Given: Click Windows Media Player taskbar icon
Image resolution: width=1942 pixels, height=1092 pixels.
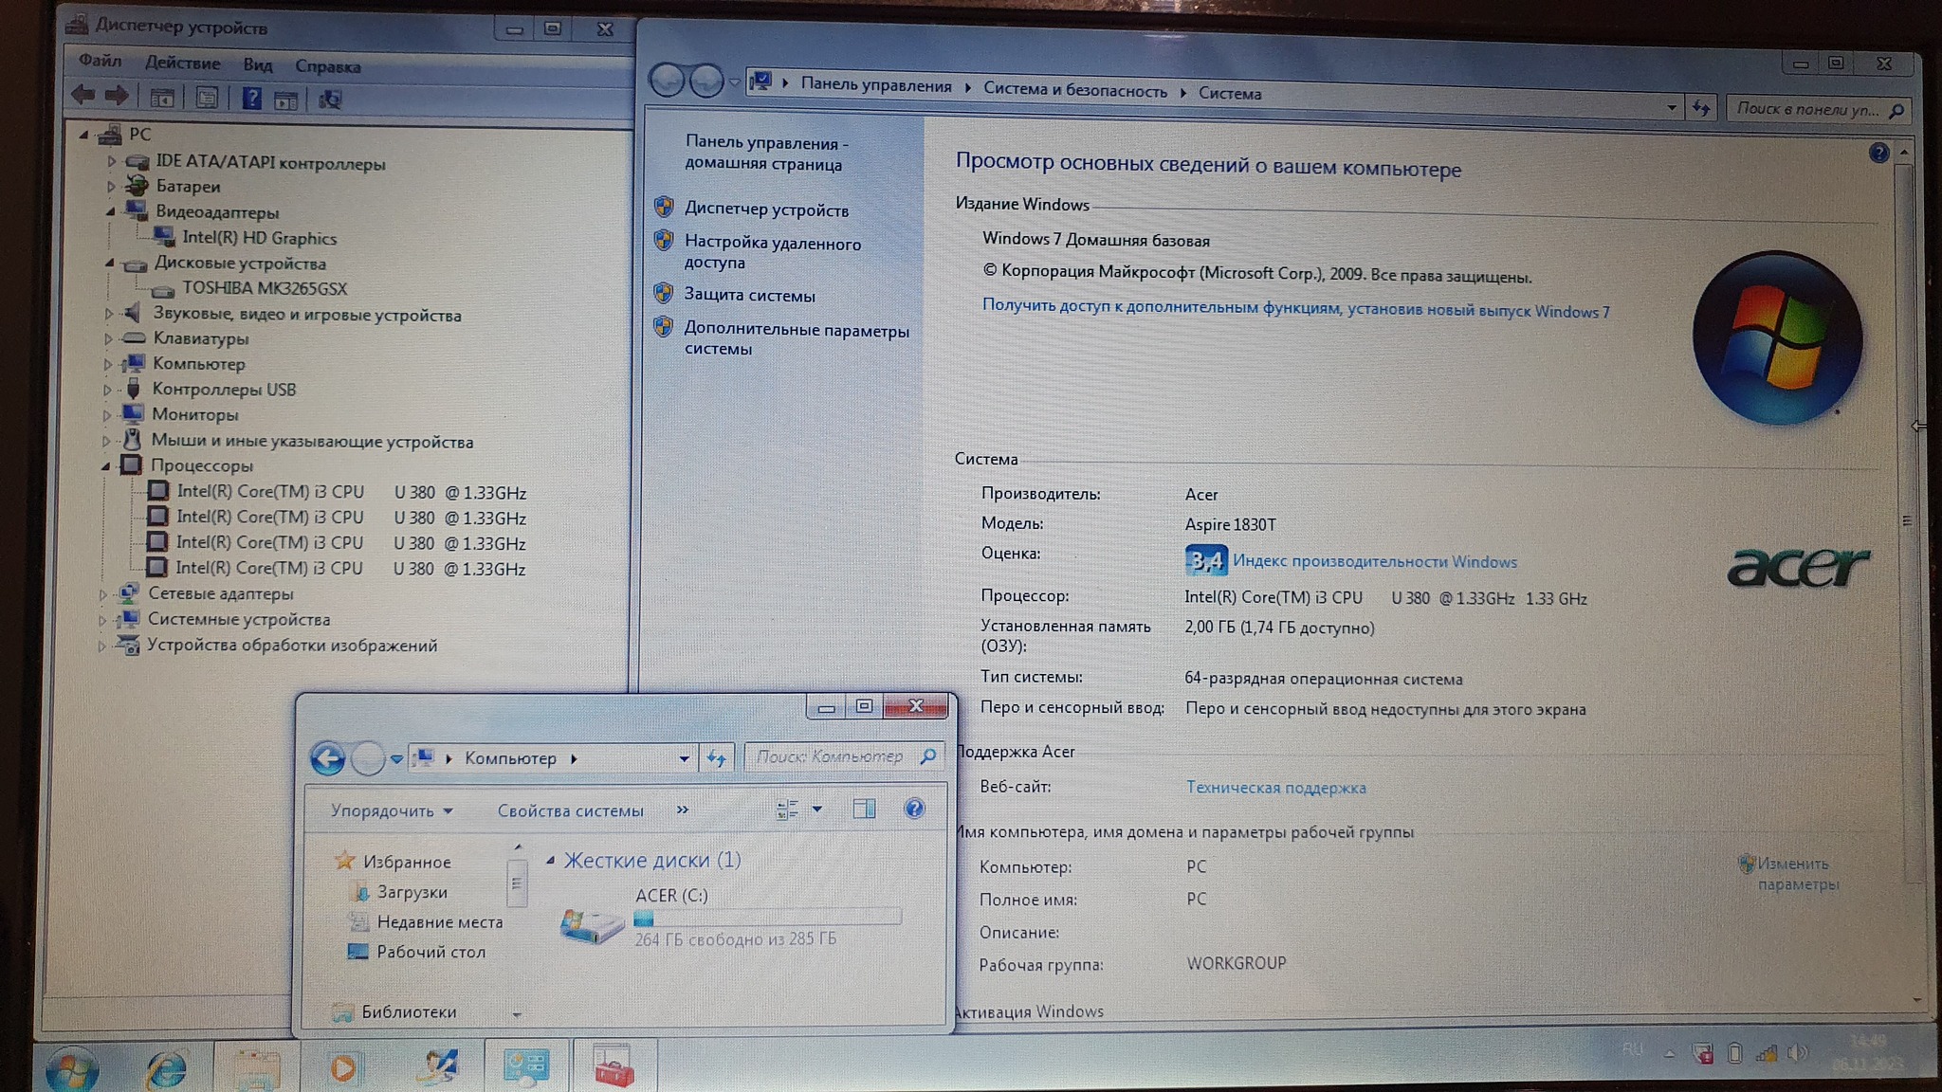Looking at the screenshot, I should click(x=343, y=1068).
